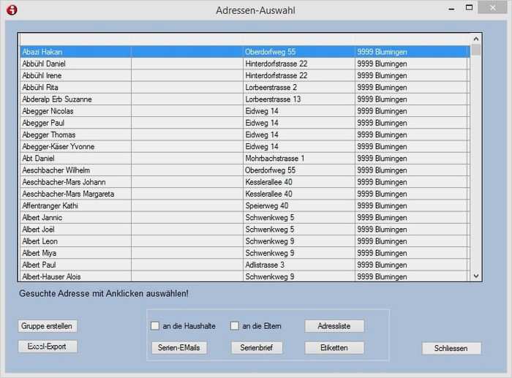Screen dimensions: 512x378
Task: Open the Adressliste report
Action: [334, 326]
